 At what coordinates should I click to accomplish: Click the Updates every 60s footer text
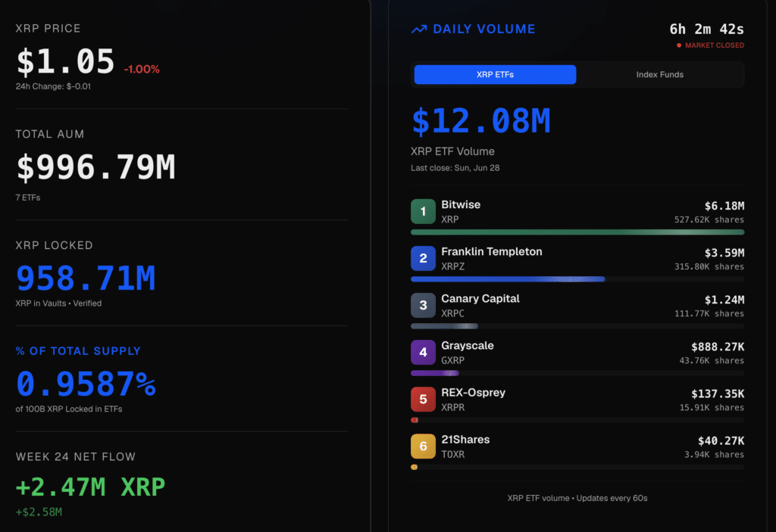pos(612,499)
